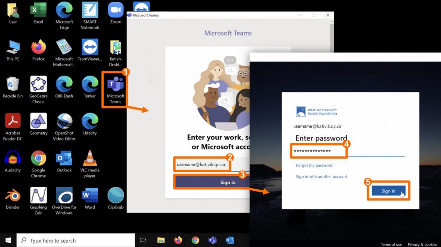Select OverDrive for Windows icon
The height and width of the screenshot is (247, 441).
(64, 201)
